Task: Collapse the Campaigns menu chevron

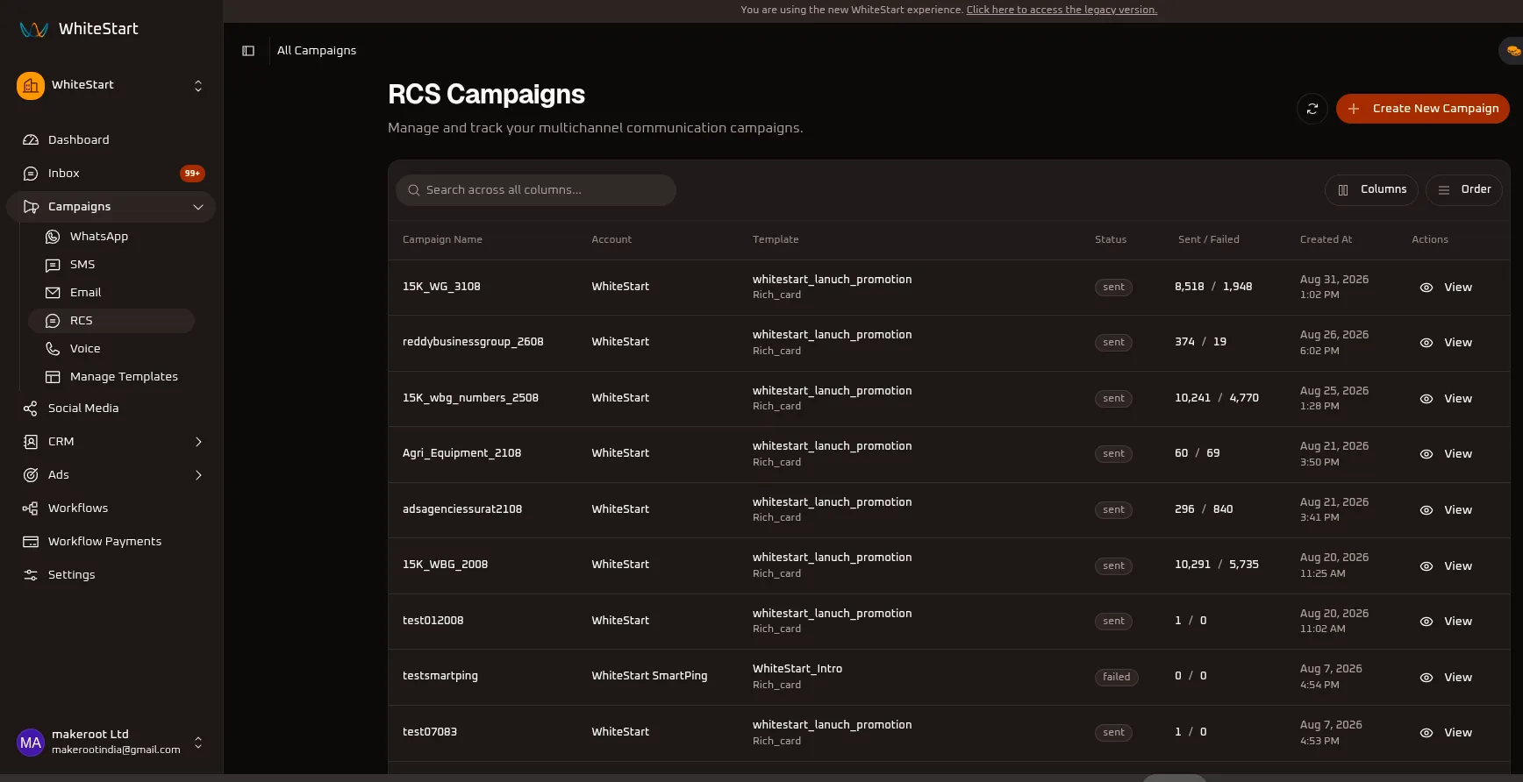Action: 198,207
